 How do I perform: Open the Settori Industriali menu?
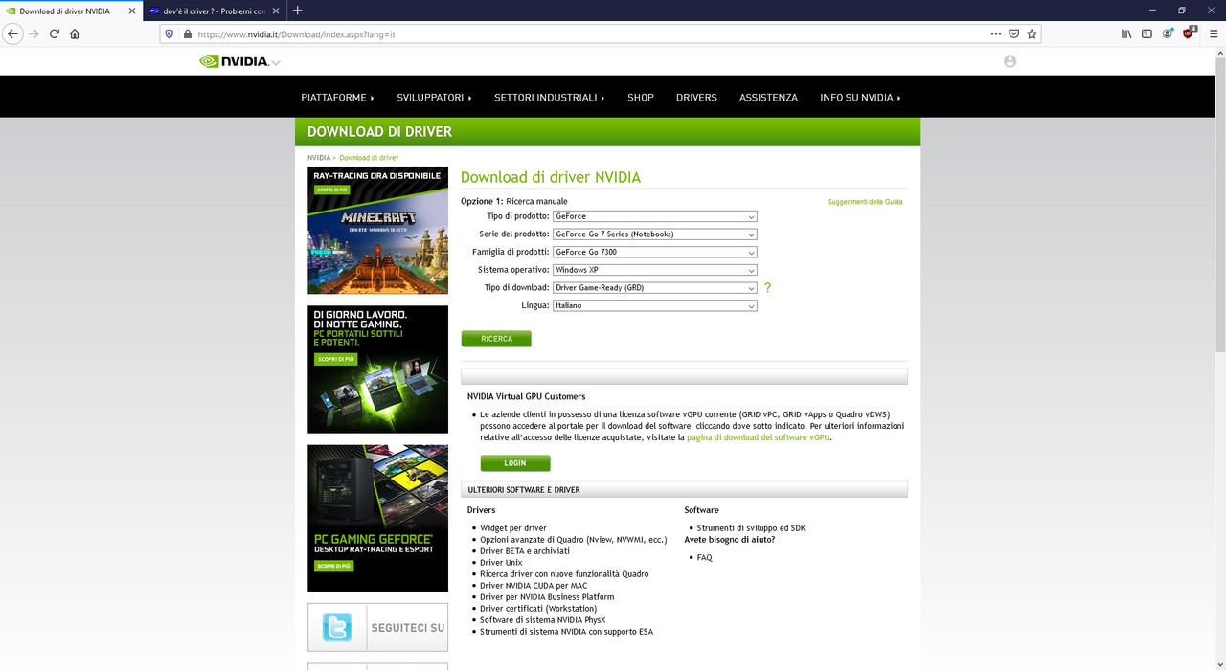549,98
